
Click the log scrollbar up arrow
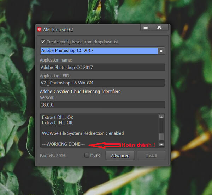tap(161, 117)
